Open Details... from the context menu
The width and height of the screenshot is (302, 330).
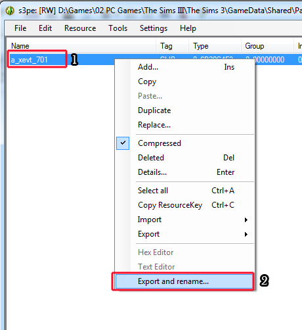tap(185, 172)
